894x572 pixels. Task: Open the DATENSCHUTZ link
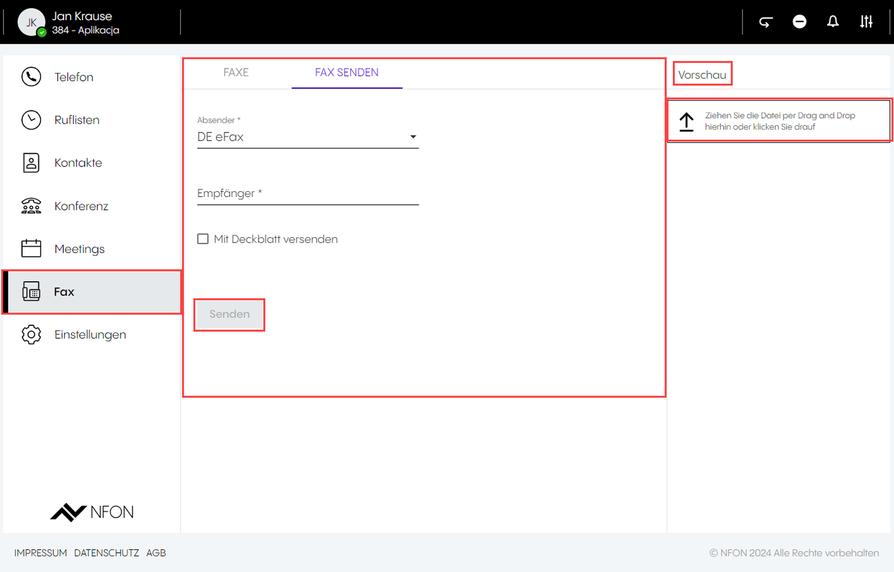[x=106, y=553]
